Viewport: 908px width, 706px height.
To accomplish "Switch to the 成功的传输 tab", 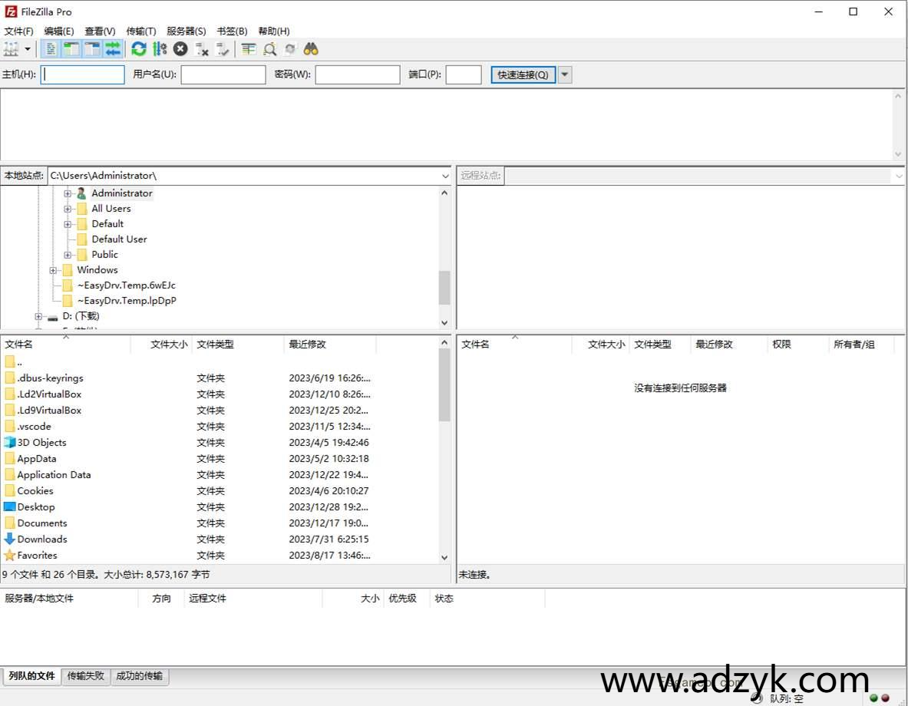I will pyautogui.click(x=140, y=676).
